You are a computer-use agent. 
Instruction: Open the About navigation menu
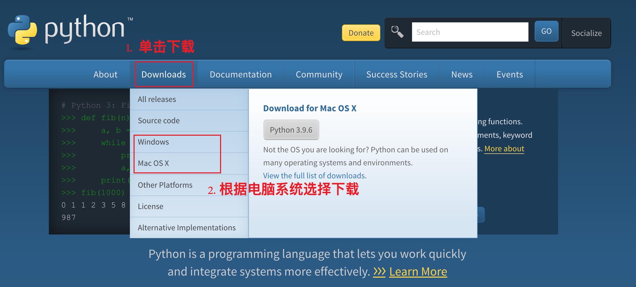click(x=105, y=74)
